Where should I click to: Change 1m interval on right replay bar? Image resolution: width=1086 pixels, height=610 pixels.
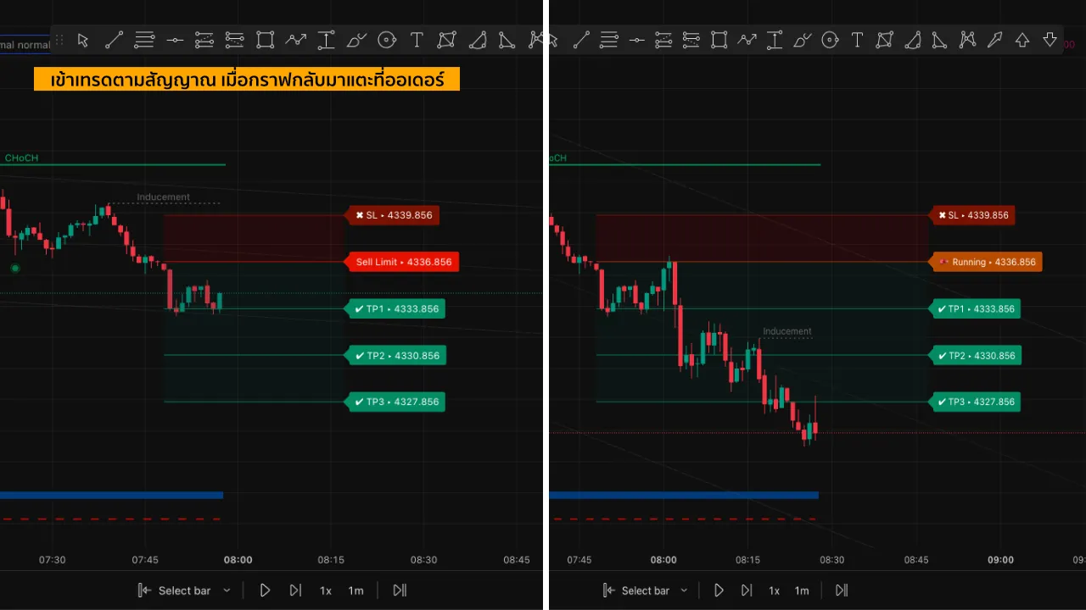pyautogui.click(x=802, y=591)
